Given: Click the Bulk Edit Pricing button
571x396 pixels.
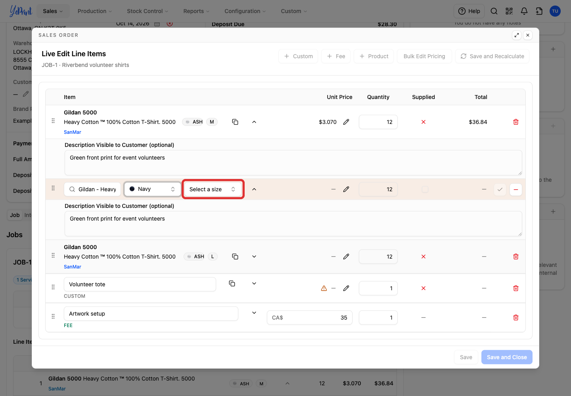Looking at the screenshot, I should [424, 56].
